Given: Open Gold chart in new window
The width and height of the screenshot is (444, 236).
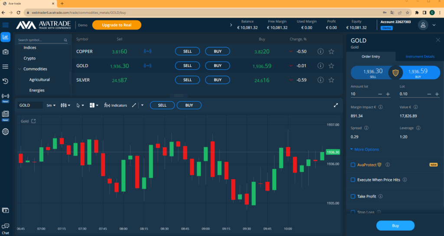Looking at the screenshot, I should tap(33, 121).
